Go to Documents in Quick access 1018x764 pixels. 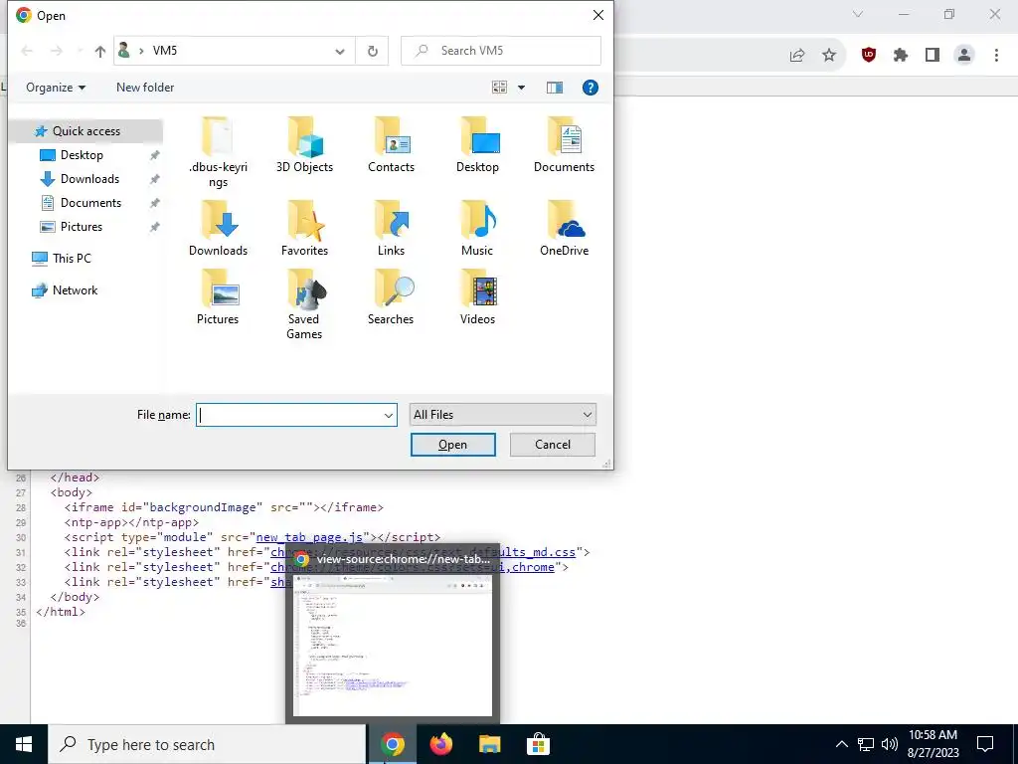pyautogui.click(x=90, y=203)
